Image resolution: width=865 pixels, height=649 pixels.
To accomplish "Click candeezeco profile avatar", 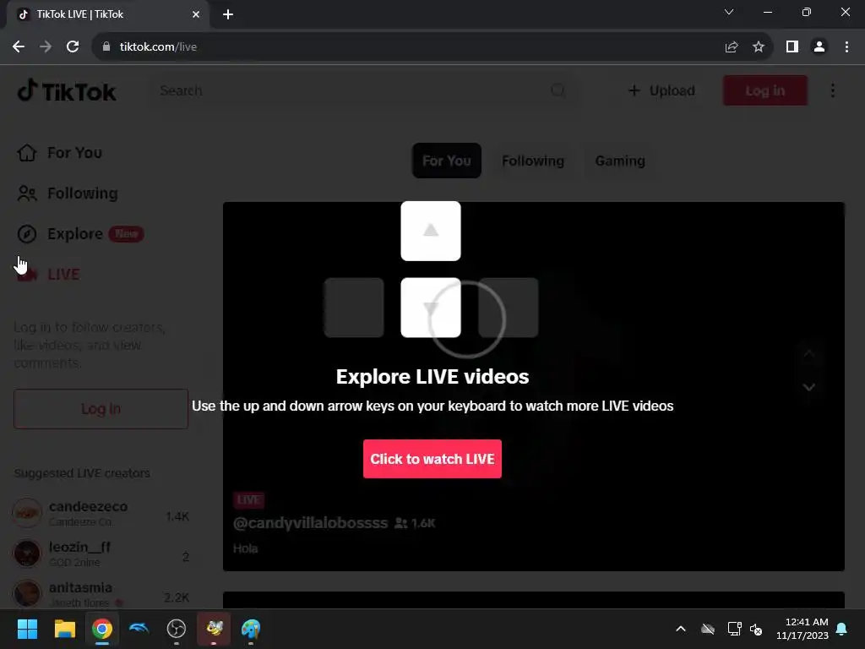I will (26, 513).
